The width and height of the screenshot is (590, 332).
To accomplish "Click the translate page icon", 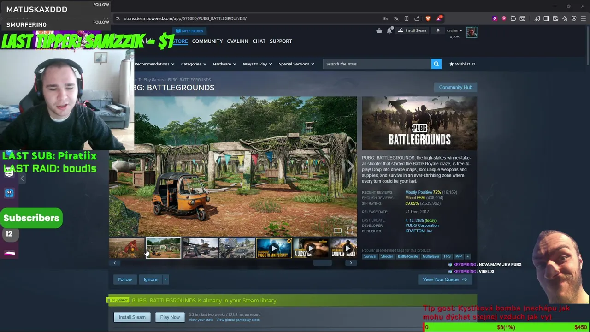I will pyautogui.click(x=396, y=18).
